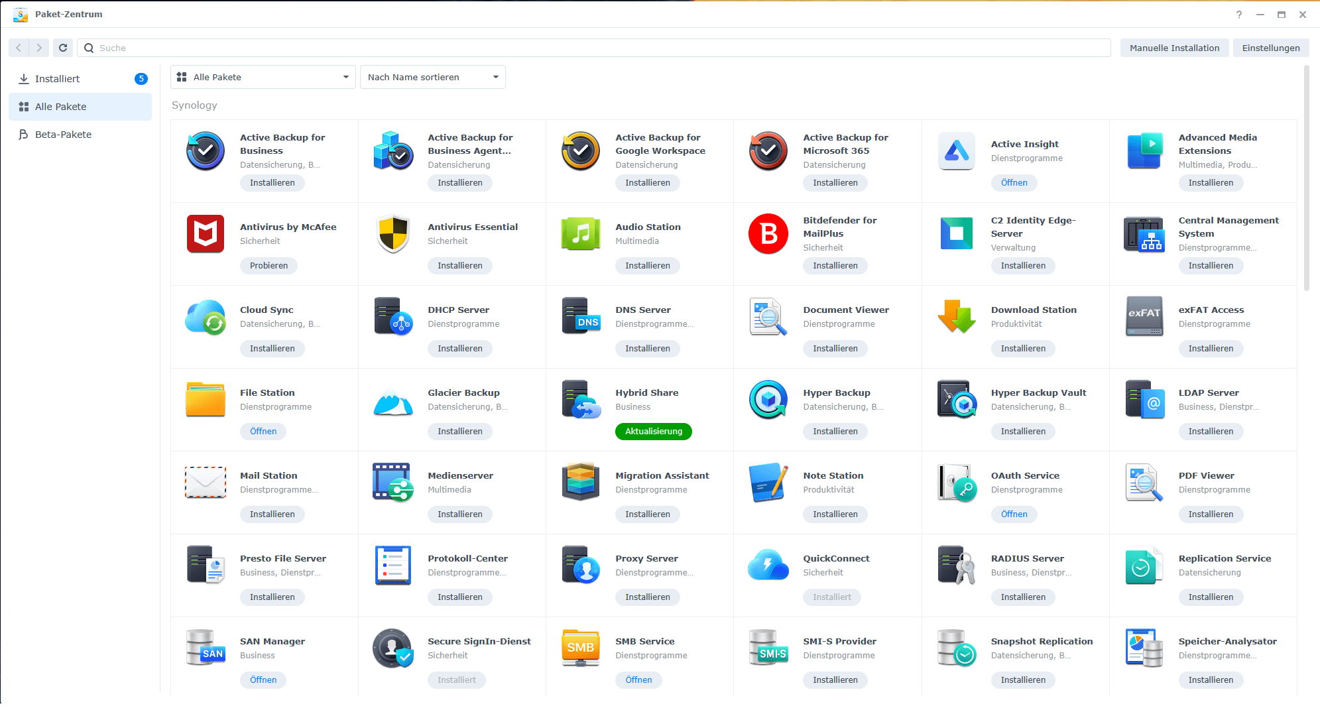Open the Bitdefender for MailPlus icon

(x=768, y=233)
